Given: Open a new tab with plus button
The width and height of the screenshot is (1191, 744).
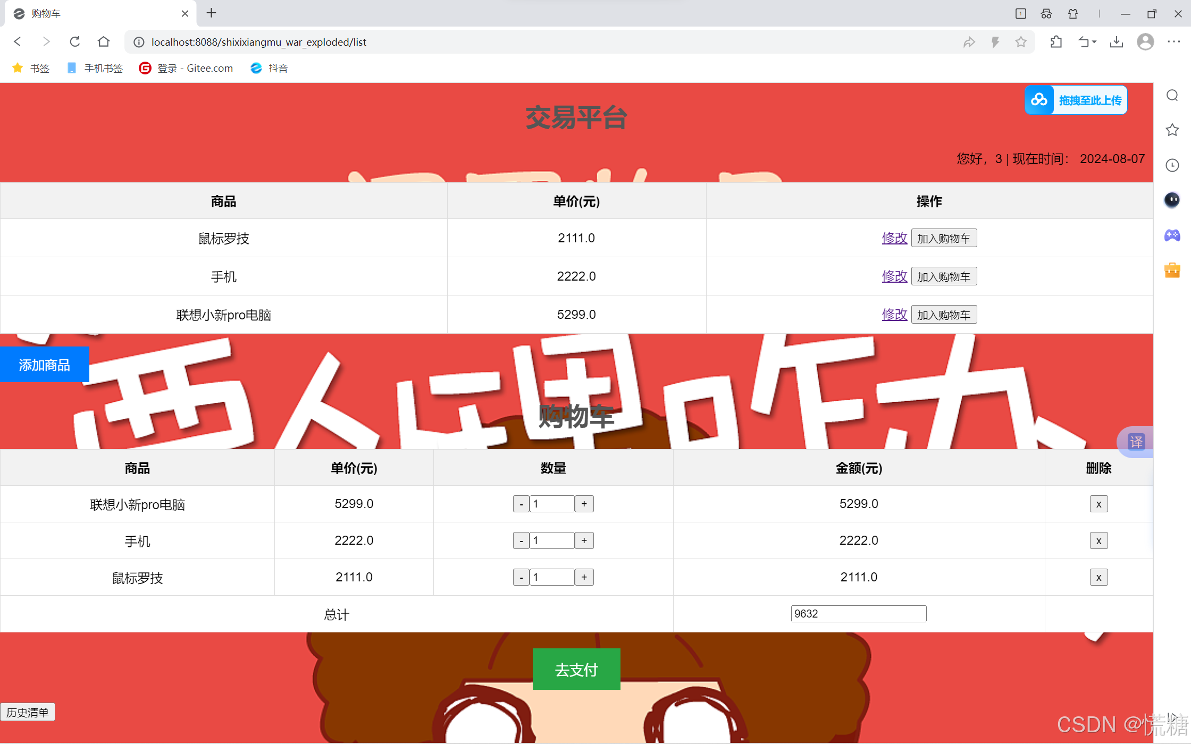Looking at the screenshot, I should (212, 13).
